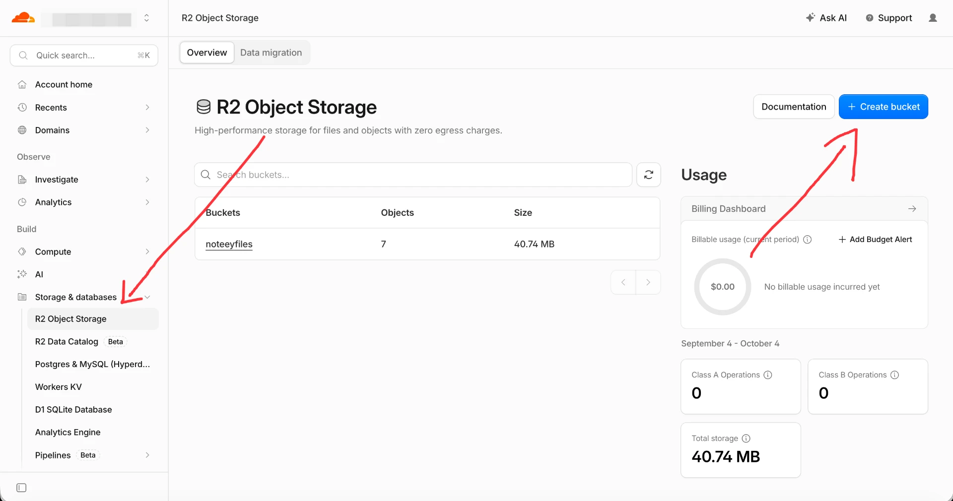Open Analytics Engine
The height and width of the screenshot is (501, 953).
(x=68, y=433)
